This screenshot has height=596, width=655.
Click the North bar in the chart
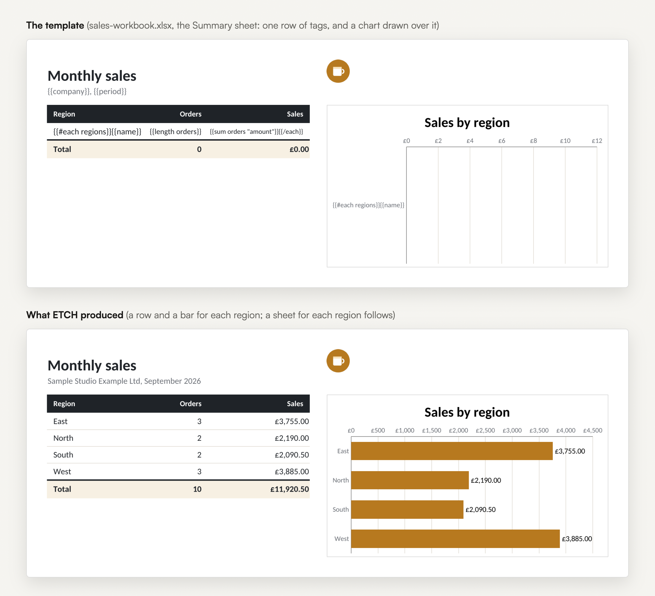pos(410,480)
